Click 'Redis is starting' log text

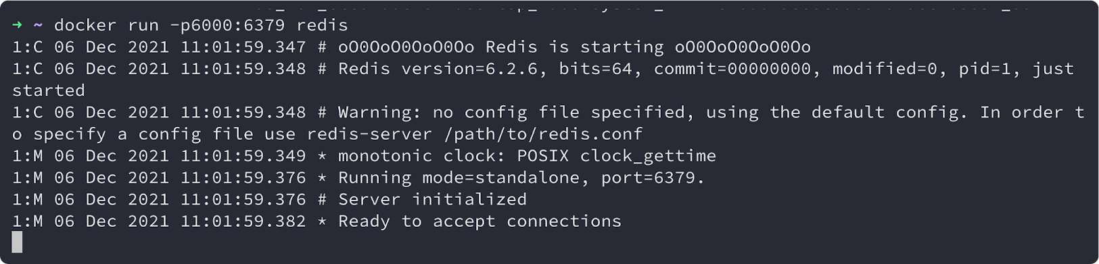pos(575,47)
